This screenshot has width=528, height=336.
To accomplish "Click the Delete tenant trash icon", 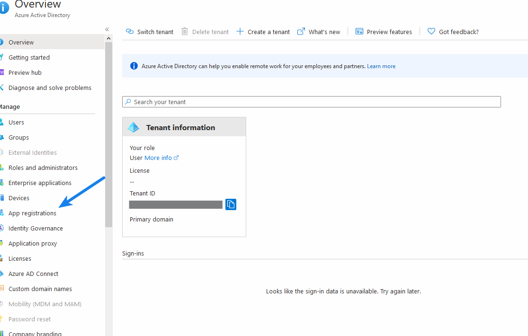I will (x=185, y=31).
